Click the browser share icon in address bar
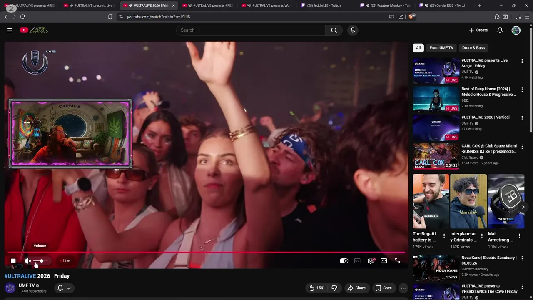 point(401,17)
